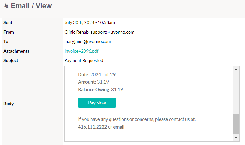Click the body scrollbar up arrow
Screen dimensions: 245x145
236,70
